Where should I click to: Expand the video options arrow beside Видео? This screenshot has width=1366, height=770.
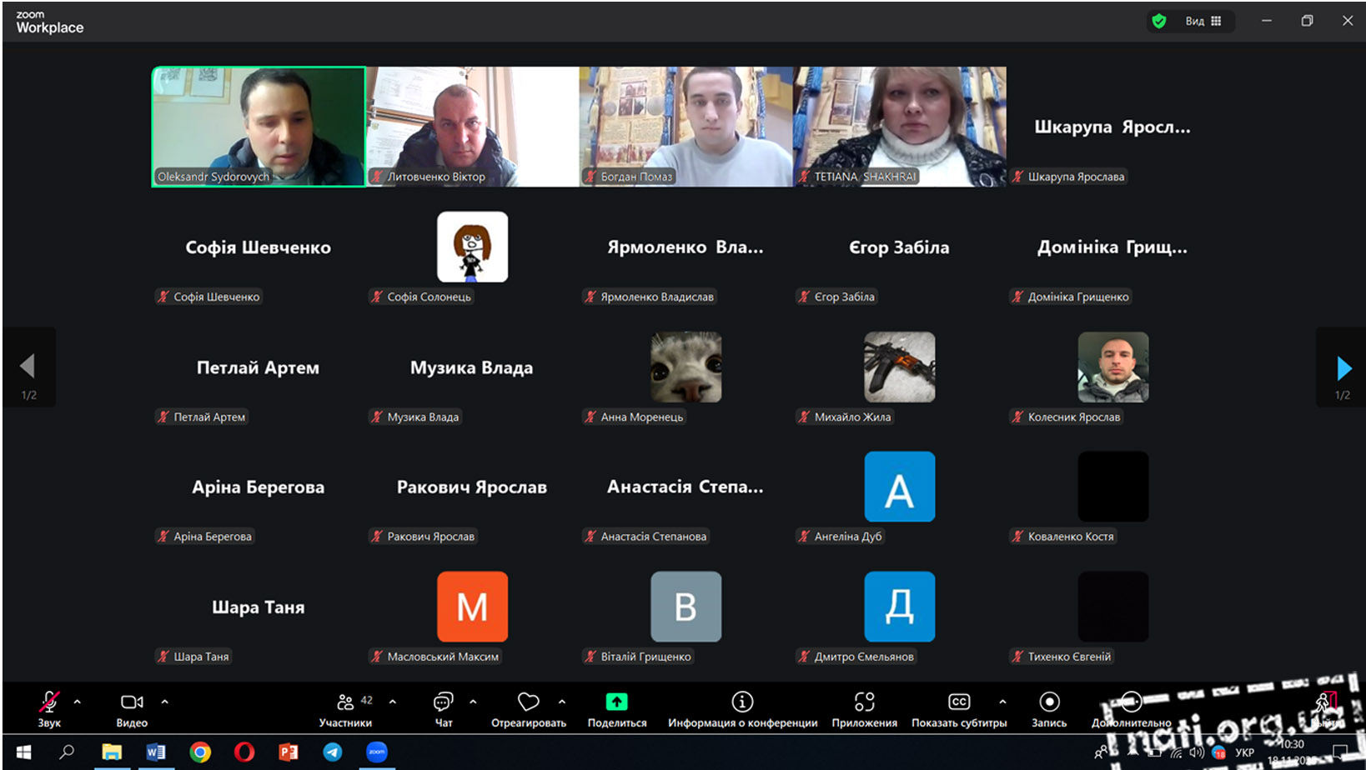(165, 702)
